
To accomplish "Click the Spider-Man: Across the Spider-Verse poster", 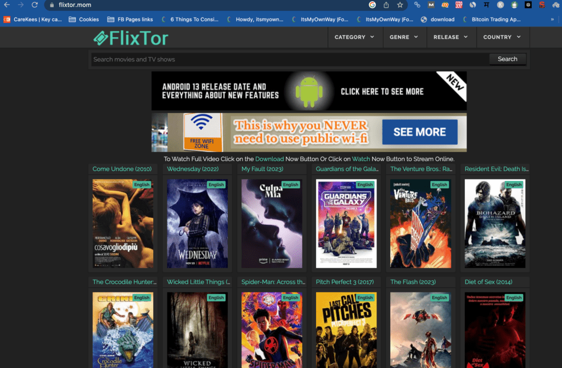I will [x=272, y=330].
